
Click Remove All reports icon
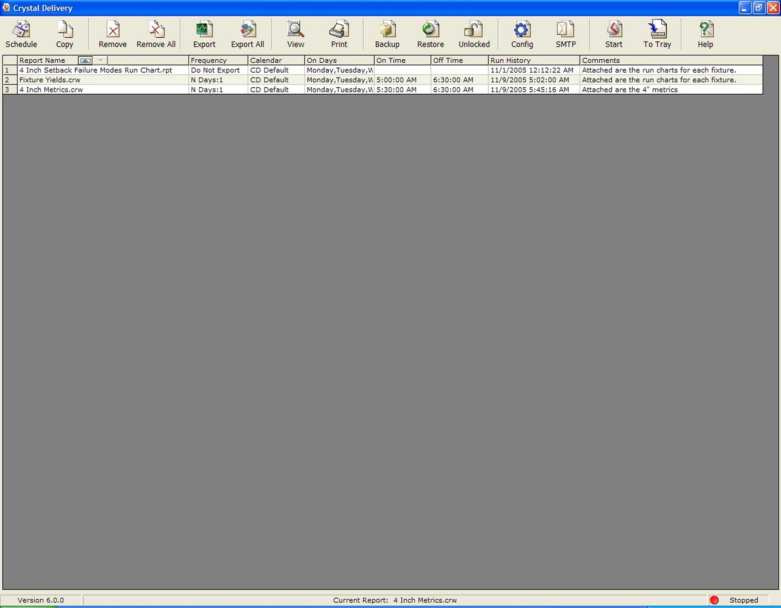(x=156, y=34)
